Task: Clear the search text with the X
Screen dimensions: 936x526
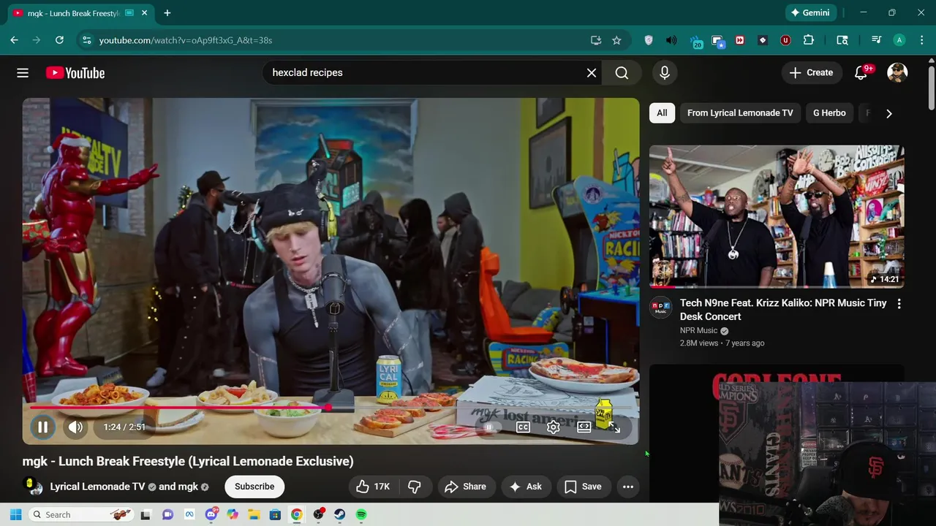Action: (x=592, y=73)
